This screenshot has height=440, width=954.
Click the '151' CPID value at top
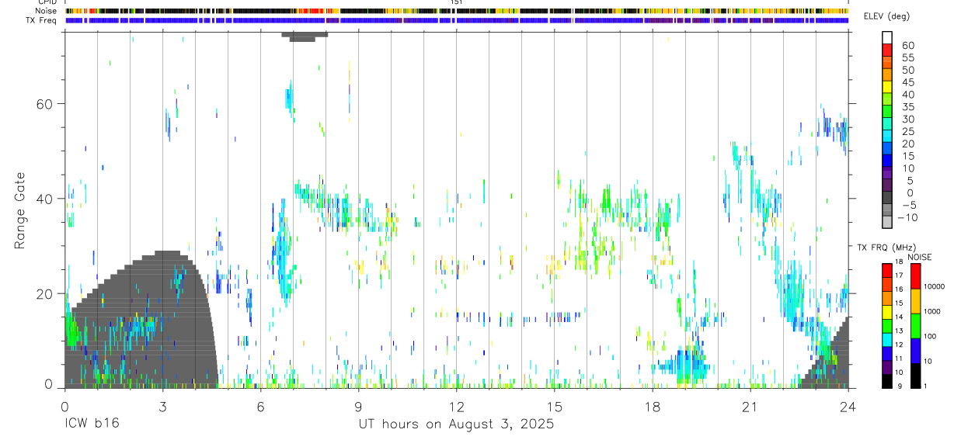tap(457, 2)
